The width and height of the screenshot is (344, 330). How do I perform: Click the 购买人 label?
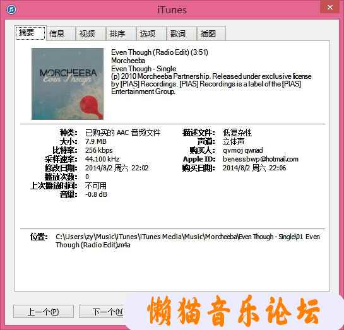pyautogui.click(x=202, y=150)
